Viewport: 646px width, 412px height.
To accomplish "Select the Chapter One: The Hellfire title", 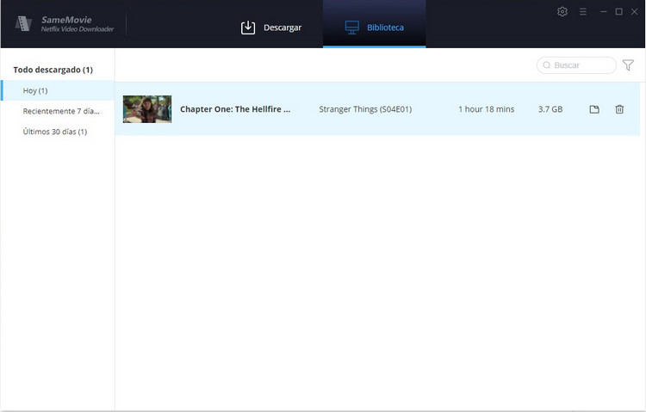I will [x=235, y=109].
